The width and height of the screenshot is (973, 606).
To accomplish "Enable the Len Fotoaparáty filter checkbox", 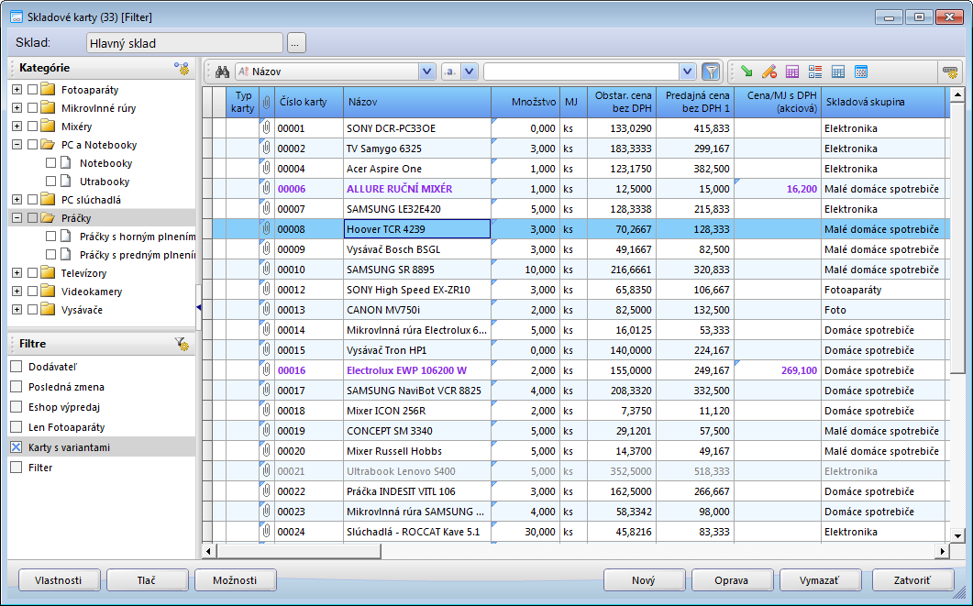I will [x=17, y=426].
